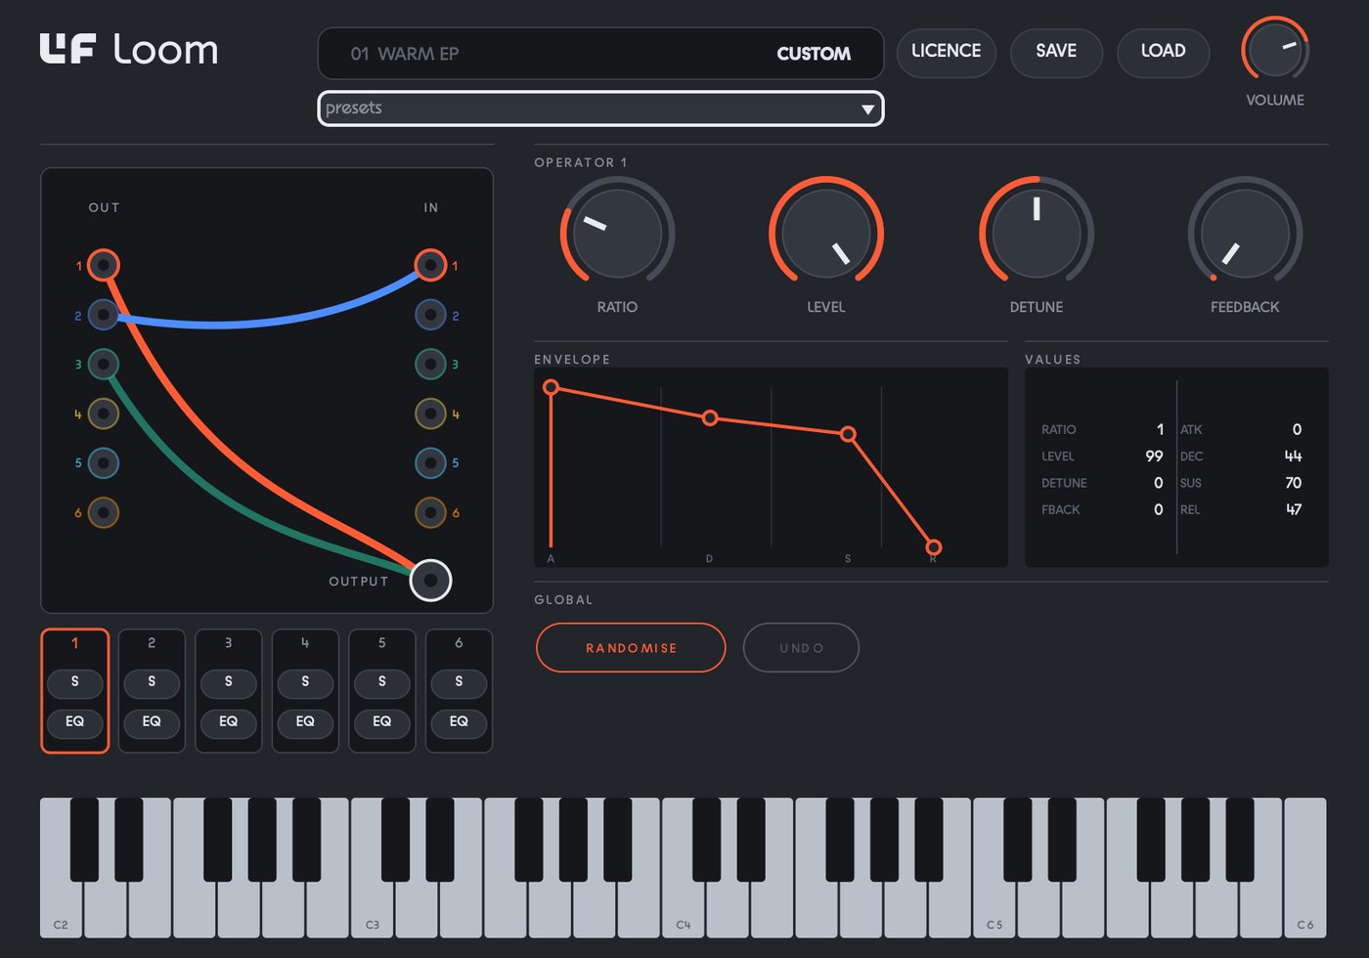Click the envelope decay node
The image size is (1369, 958).
click(x=711, y=417)
